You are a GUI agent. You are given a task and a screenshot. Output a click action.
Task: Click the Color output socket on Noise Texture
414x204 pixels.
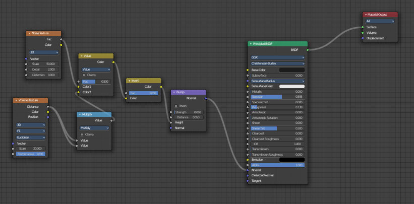[x=61, y=45]
